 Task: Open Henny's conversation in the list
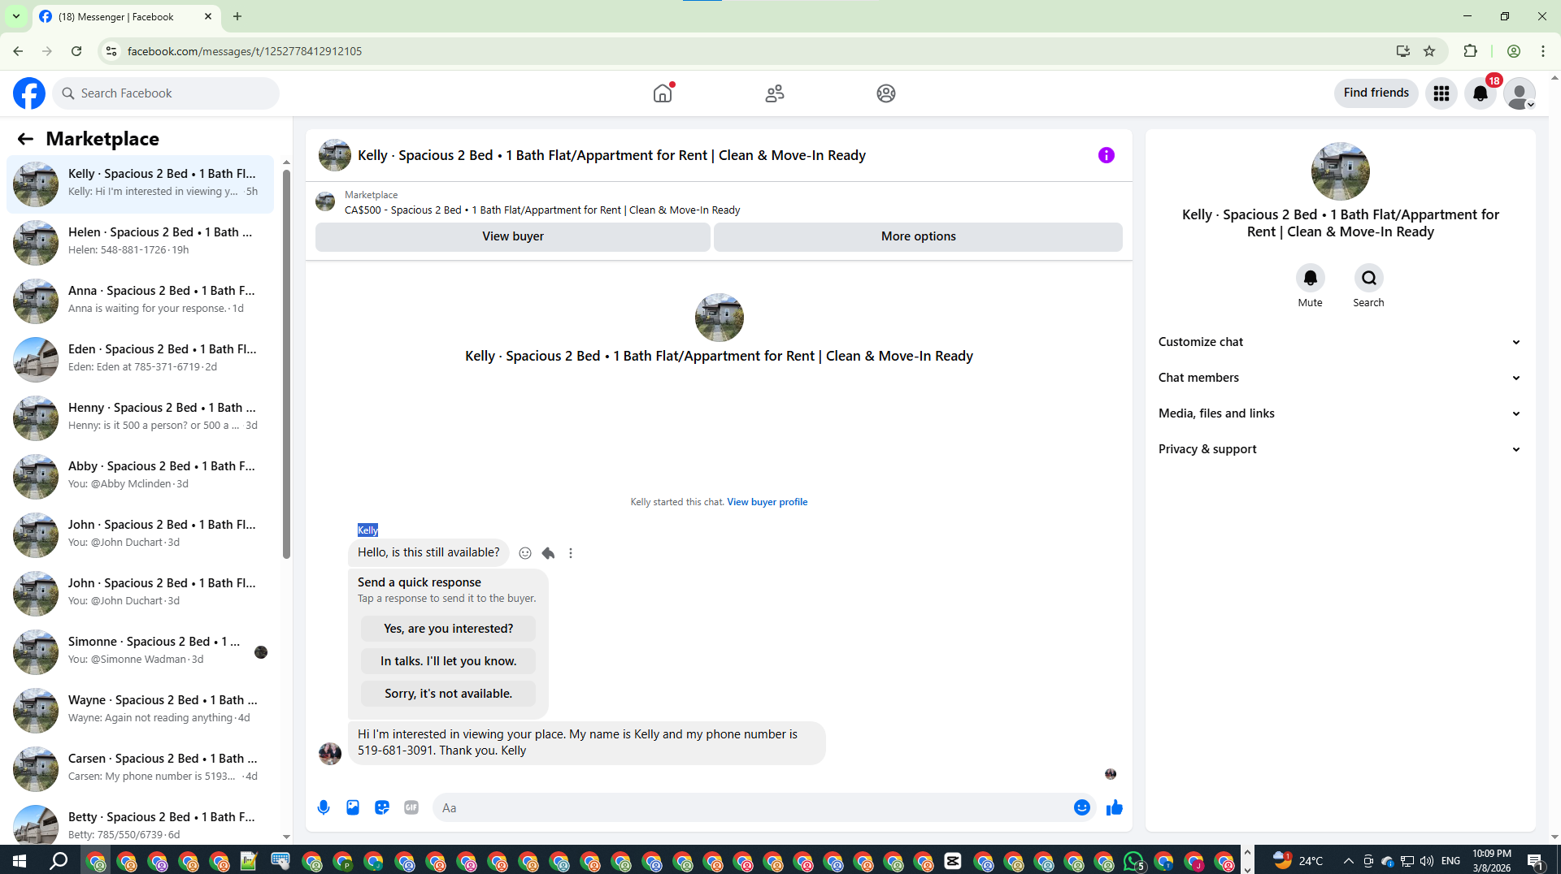140,418
